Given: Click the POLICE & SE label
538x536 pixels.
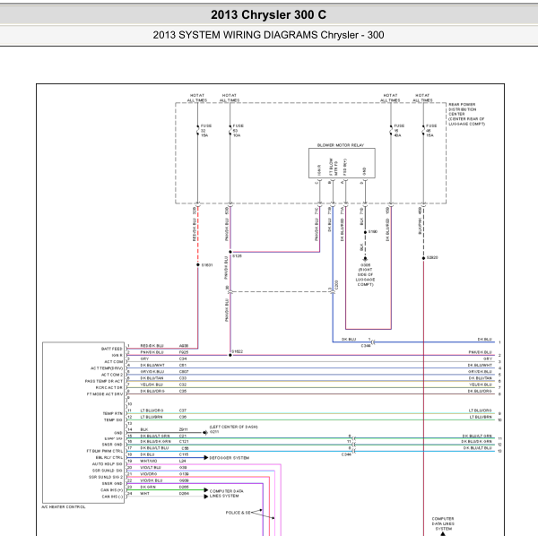Looking at the screenshot, I should pos(238,513).
